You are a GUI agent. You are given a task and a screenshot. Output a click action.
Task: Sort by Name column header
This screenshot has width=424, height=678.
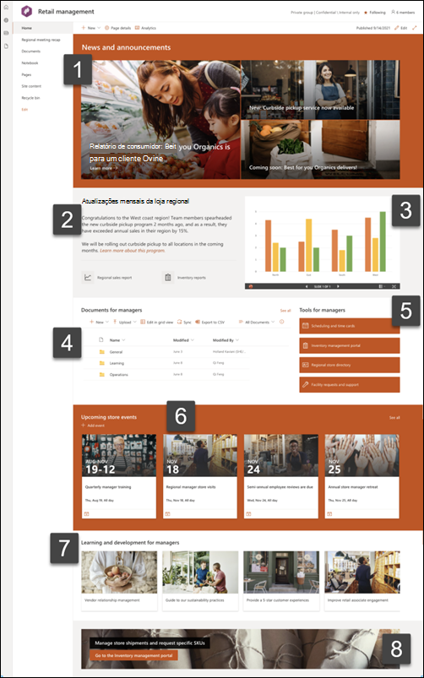pyautogui.click(x=117, y=340)
